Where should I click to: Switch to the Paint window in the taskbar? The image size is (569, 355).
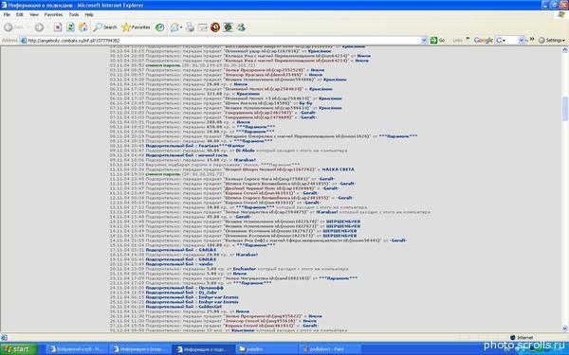(x=331, y=349)
